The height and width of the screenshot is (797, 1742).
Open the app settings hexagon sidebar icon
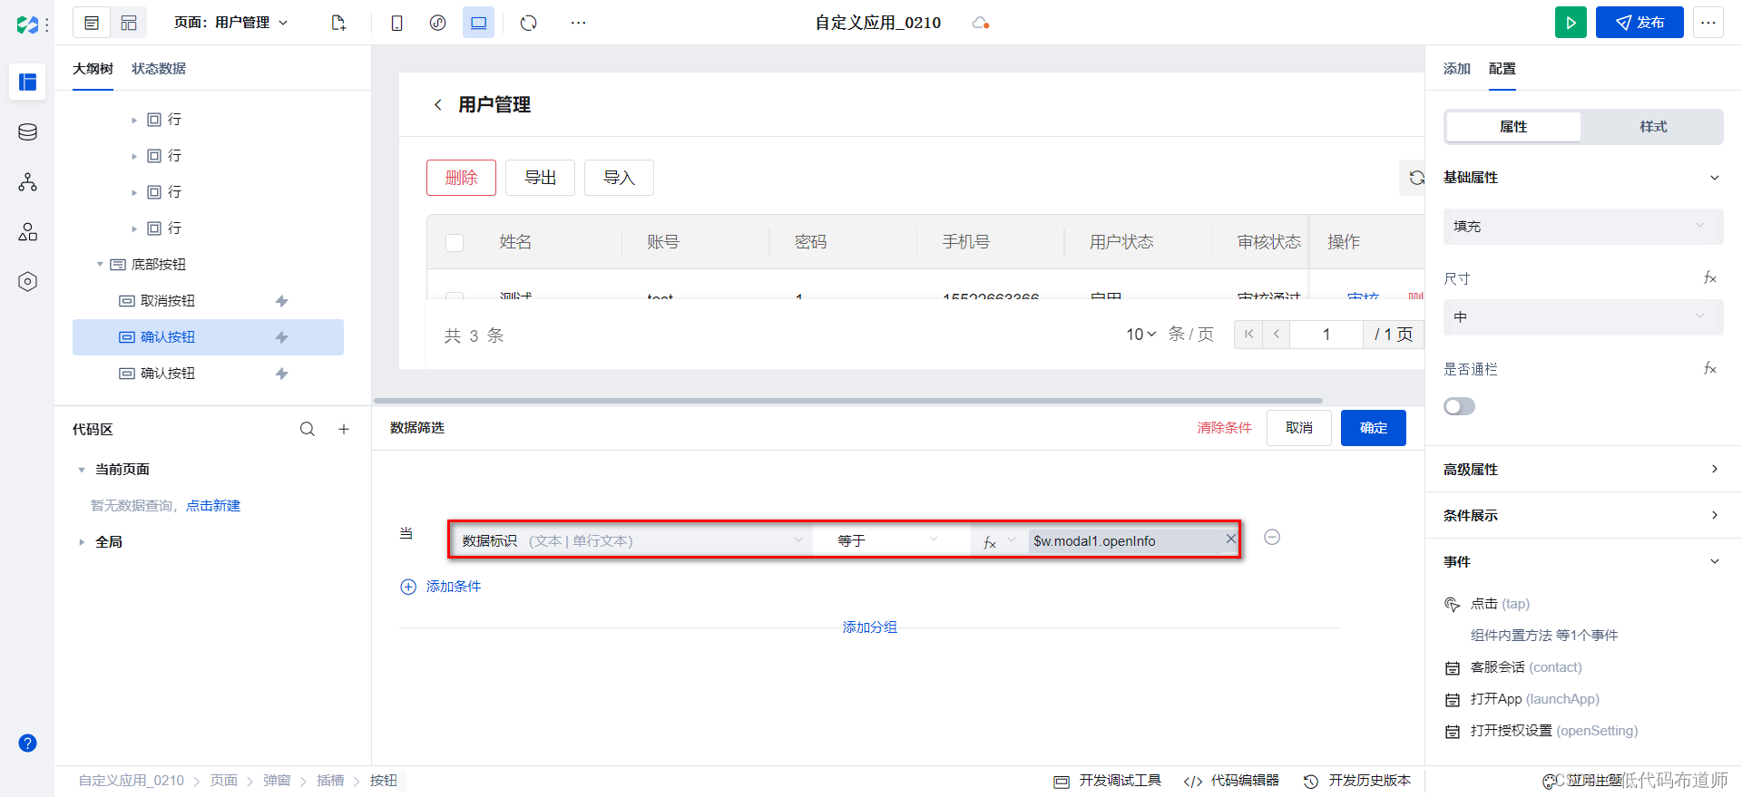(x=28, y=282)
